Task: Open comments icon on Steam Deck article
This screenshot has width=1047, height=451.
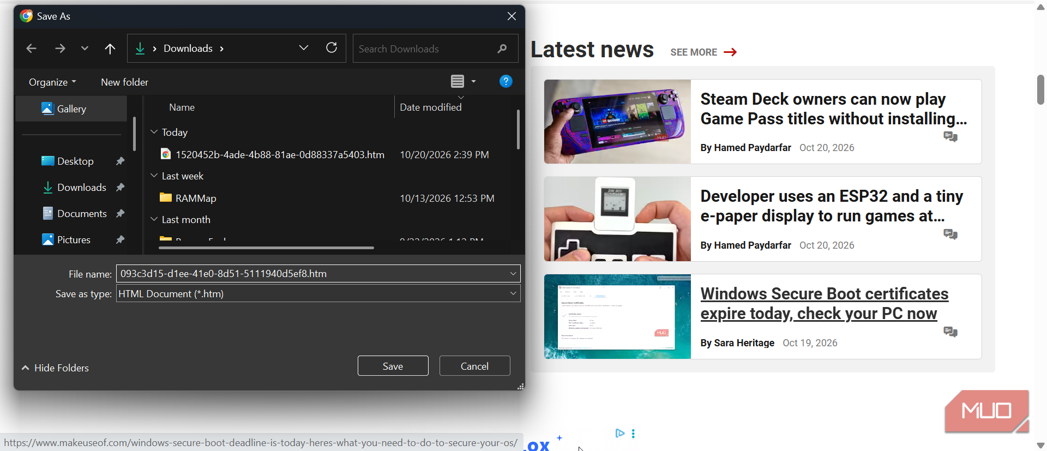Action: [x=950, y=136]
